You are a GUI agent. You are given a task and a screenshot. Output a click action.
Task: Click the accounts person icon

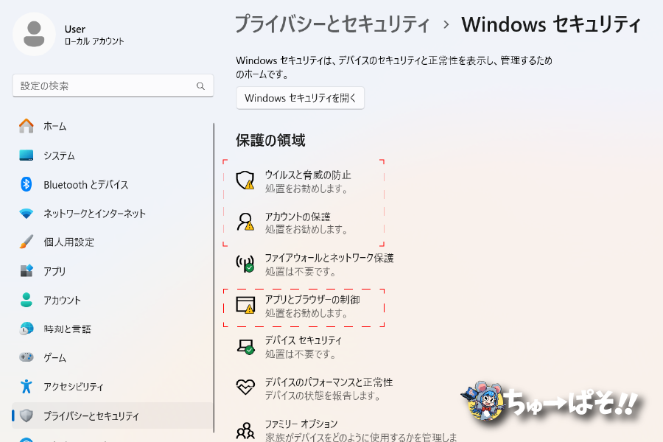click(27, 300)
